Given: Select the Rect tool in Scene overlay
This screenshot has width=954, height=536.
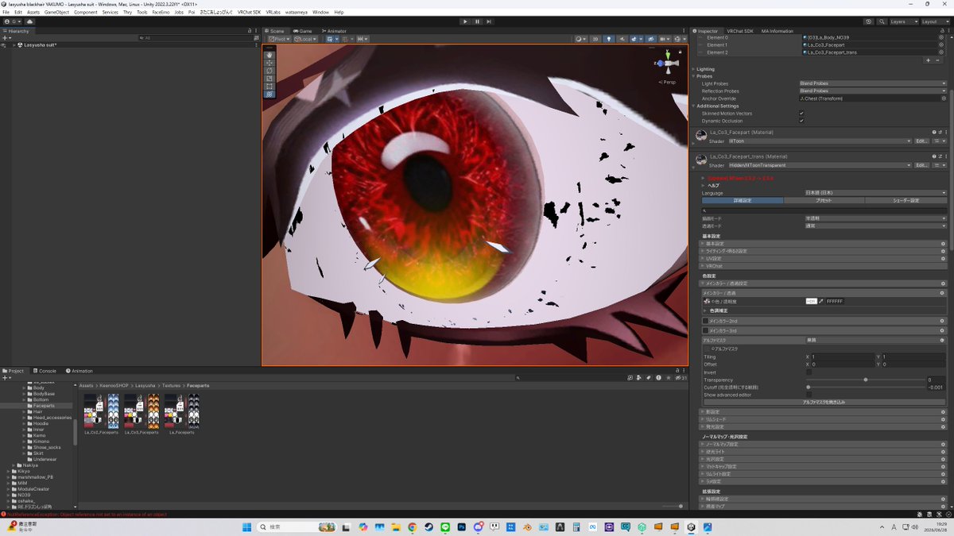Looking at the screenshot, I should point(270,86).
